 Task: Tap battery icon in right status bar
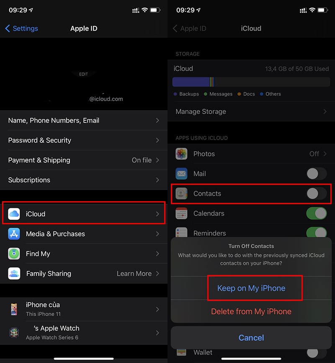[x=323, y=10]
